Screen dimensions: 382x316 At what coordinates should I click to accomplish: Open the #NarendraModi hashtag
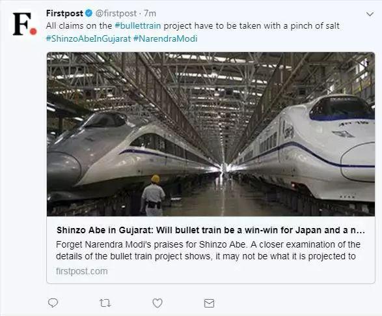coord(165,38)
